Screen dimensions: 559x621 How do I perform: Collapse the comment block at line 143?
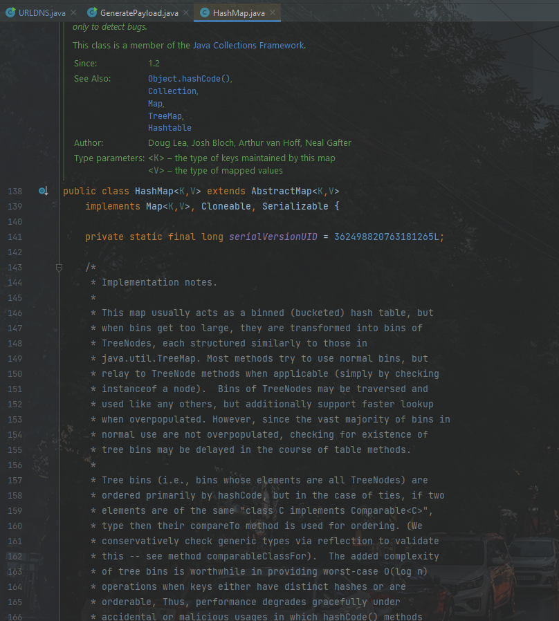59,268
